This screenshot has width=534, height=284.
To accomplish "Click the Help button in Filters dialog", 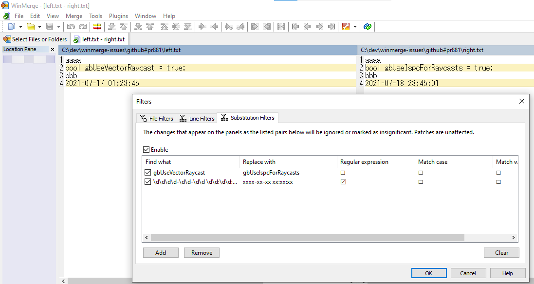I will tap(507, 273).
